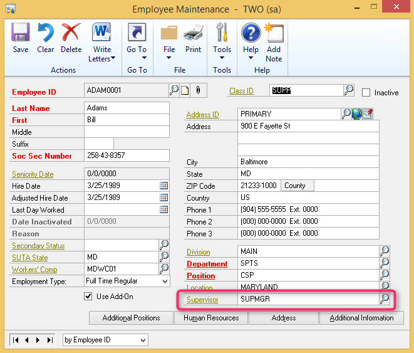
Task: Click the County button
Action: tap(297, 186)
